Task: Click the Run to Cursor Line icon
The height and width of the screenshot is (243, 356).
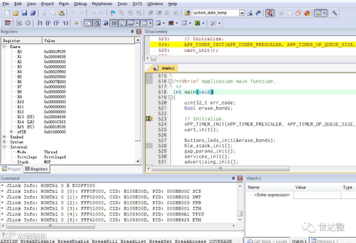Action: point(66,23)
